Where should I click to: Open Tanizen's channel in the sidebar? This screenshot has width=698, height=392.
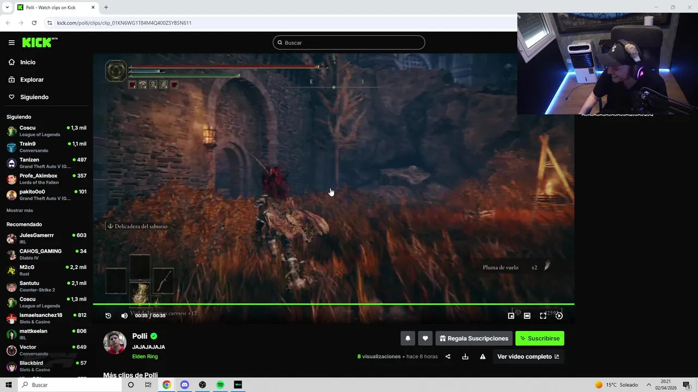tap(46, 163)
